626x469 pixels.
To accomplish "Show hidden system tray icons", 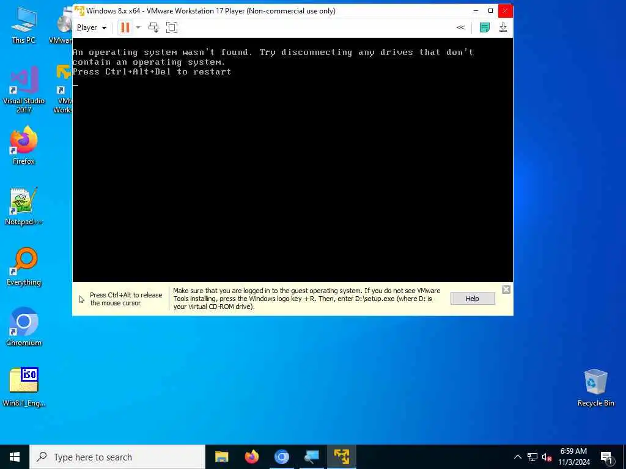I will click(517, 457).
